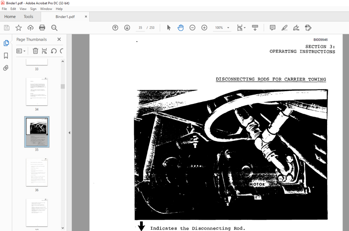Click the zoom out minus icon

[x=192, y=28]
